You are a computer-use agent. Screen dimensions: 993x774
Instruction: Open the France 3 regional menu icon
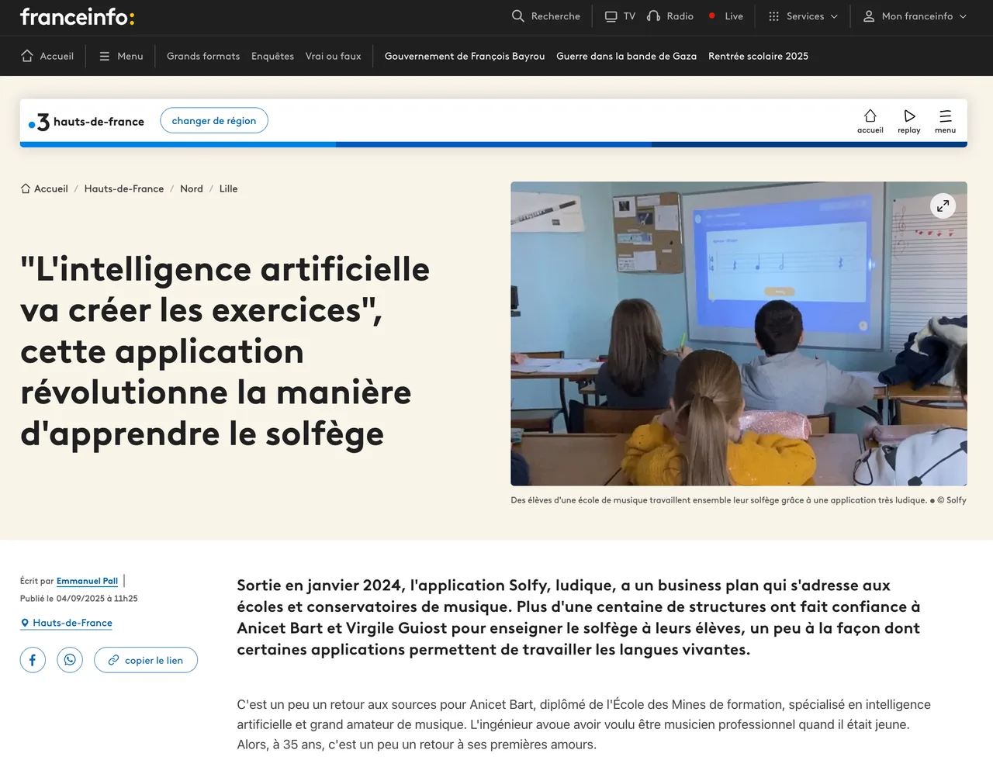pos(945,120)
